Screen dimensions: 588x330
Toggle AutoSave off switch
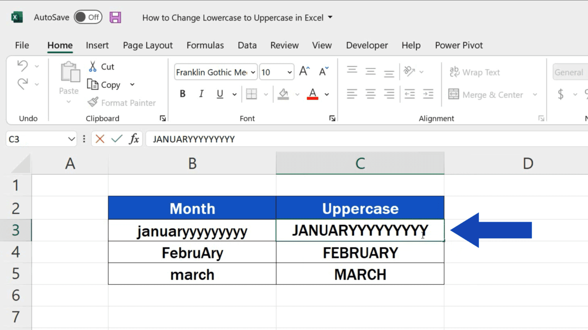88,17
